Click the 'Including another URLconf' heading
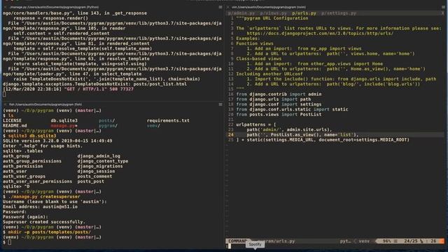The image size is (448, 252). tap(269, 73)
